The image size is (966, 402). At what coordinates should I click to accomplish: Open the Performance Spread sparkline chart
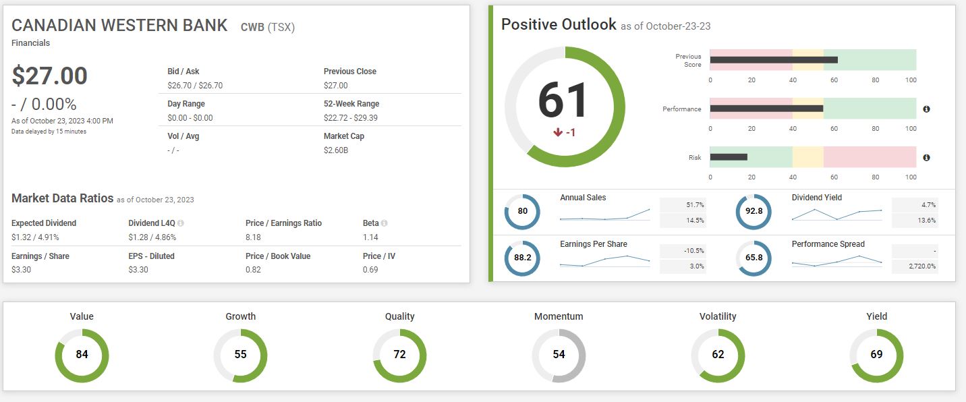pos(836,261)
